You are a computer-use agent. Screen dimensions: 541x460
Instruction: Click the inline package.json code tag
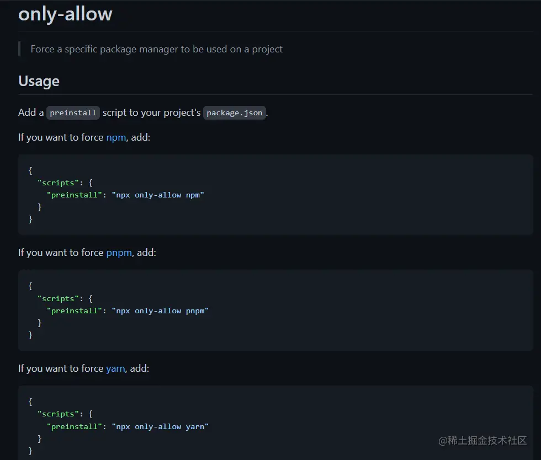point(234,113)
